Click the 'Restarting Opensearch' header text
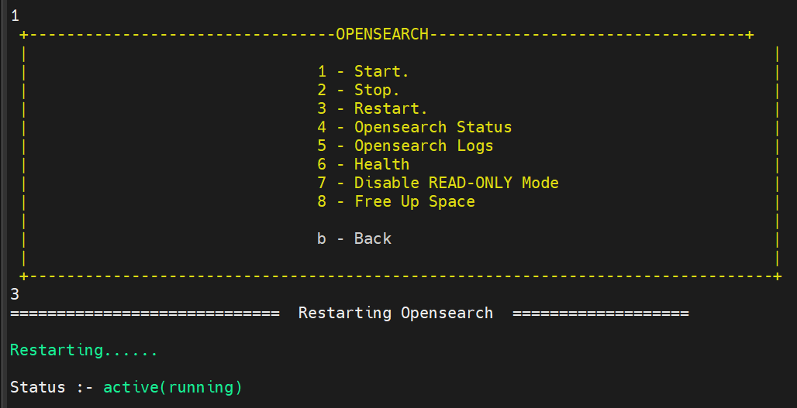The height and width of the screenshot is (408, 797). 395,313
